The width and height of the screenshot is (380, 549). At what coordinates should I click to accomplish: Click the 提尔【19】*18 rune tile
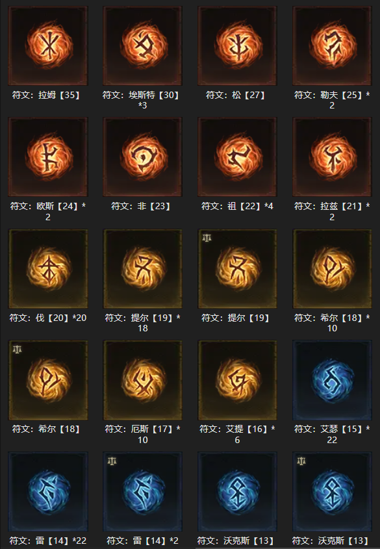(142, 268)
